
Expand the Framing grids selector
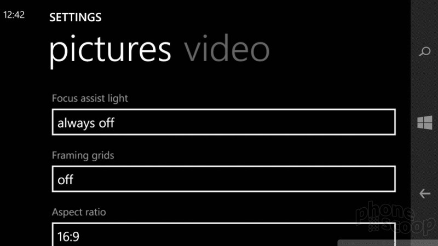[224, 179]
